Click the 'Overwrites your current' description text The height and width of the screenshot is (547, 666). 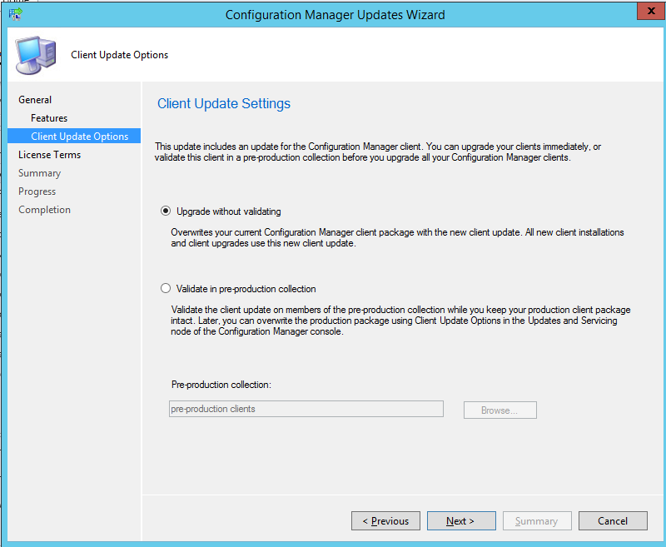pyautogui.click(x=397, y=238)
